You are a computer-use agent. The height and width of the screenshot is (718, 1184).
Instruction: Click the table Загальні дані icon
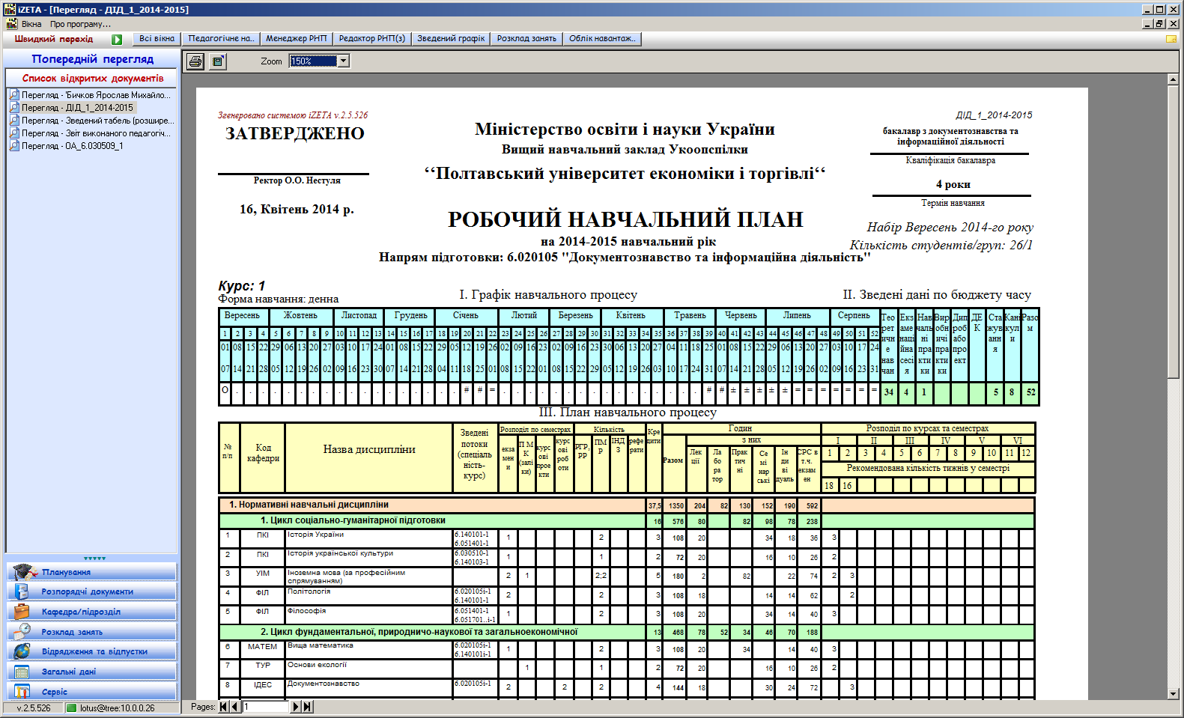tap(22, 672)
